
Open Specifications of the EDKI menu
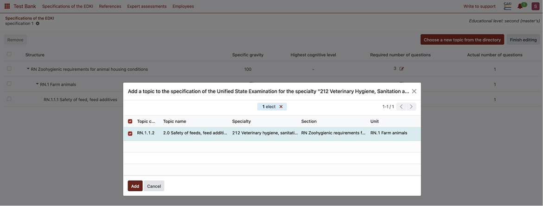[68, 6]
